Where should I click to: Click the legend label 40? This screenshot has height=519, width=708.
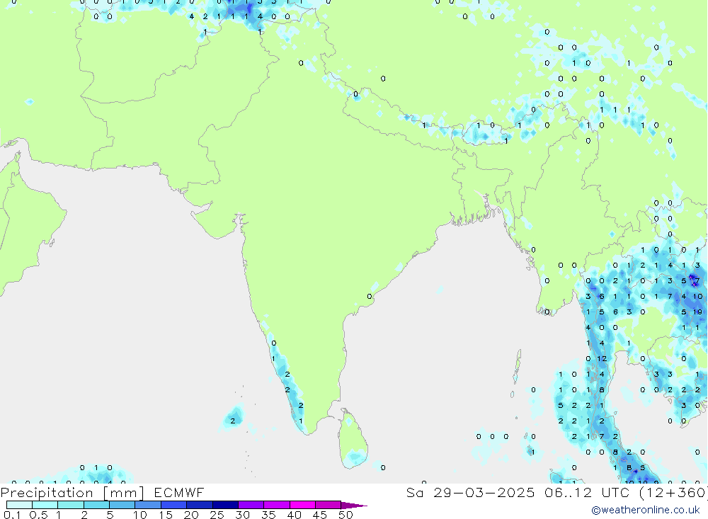[295, 515]
